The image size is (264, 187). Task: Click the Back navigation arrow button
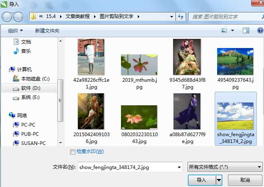coord(7,17)
